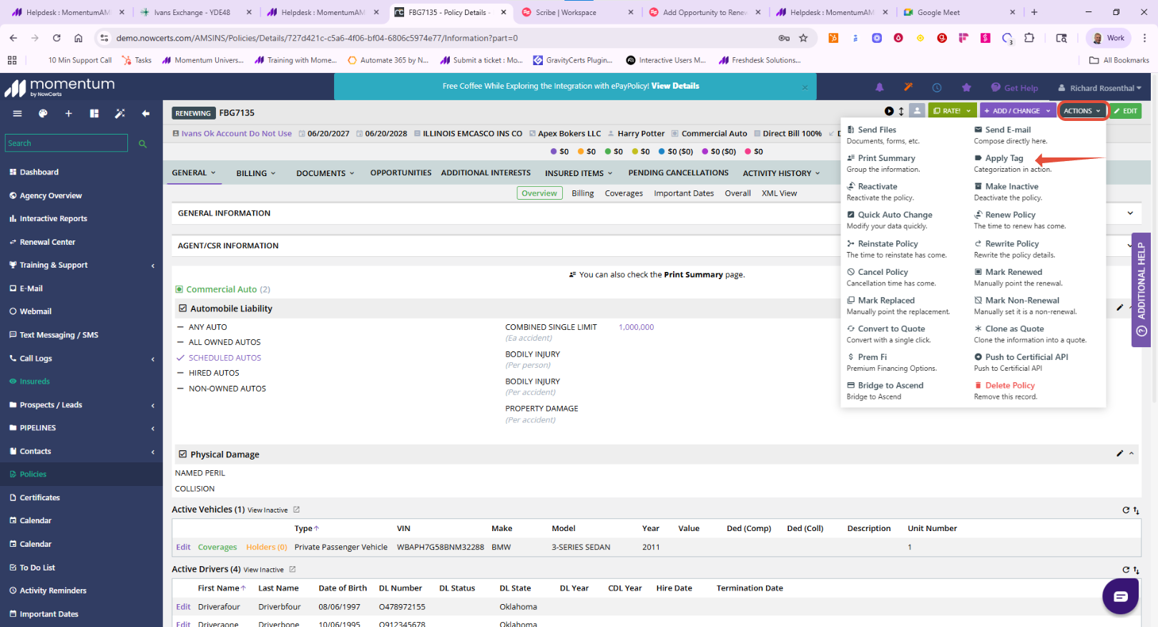Image resolution: width=1158 pixels, height=627 pixels.
Task: Close the ePayPolicy banner
Action: click(x=805, y=87)
